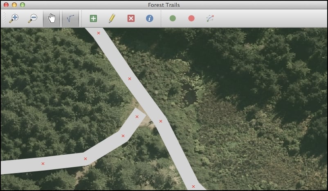Set end point with red circle icon
328x191 pixels.
coord(191,18)
